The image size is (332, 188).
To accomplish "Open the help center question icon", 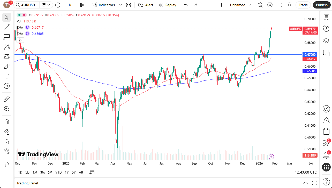I will [x=326, y=182].
